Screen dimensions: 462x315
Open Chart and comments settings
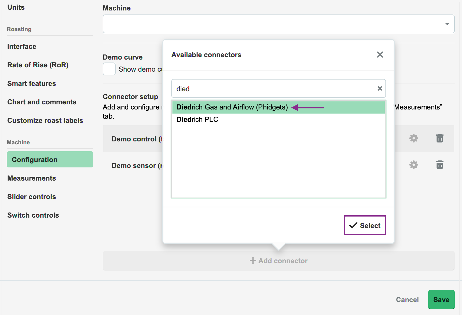[x=42, y=102]
